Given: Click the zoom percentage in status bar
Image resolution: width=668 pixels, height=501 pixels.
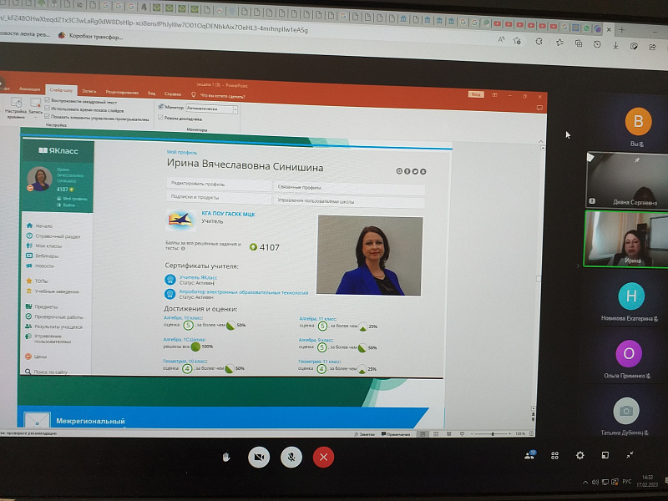Looking at the screenshot, I should [x=520, y=433].
